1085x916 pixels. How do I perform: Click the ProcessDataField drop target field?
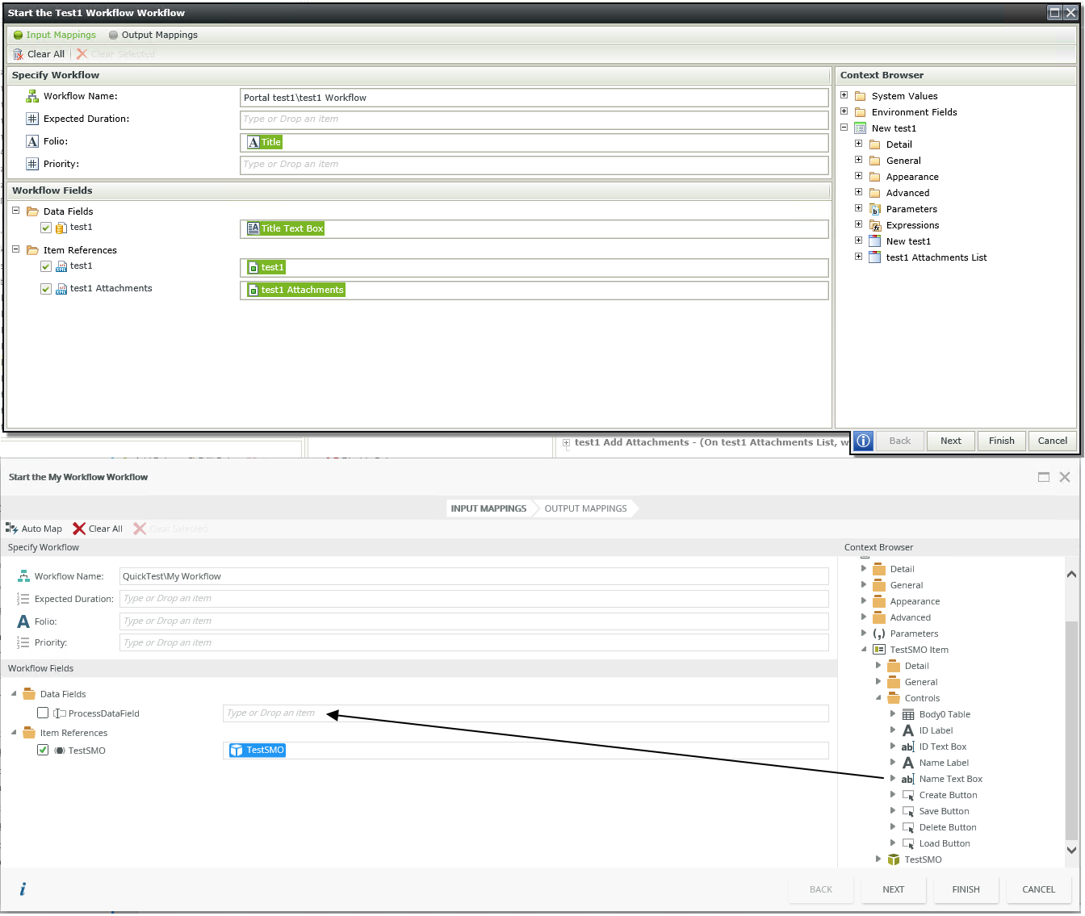(x=526, y=713)
